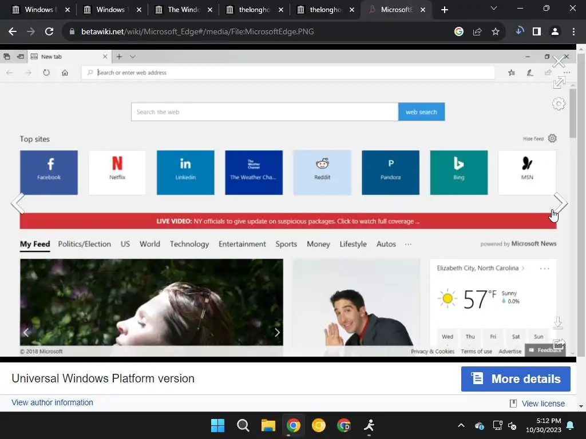Select the Entertainment feed tab
The width and height of the screenshot is (586, 439).
click(x=242, y=244)
